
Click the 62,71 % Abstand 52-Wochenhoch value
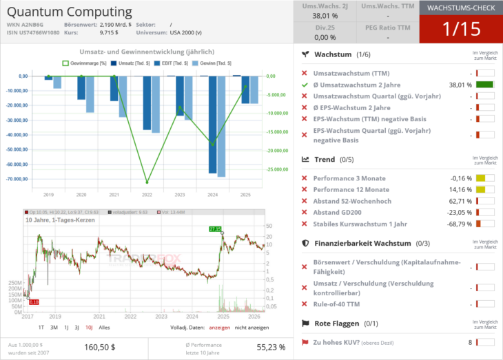tap(460, 201)
